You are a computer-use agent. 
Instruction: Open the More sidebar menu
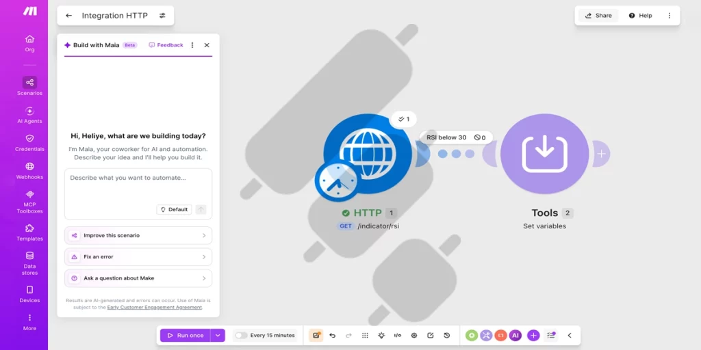[29, 323]
